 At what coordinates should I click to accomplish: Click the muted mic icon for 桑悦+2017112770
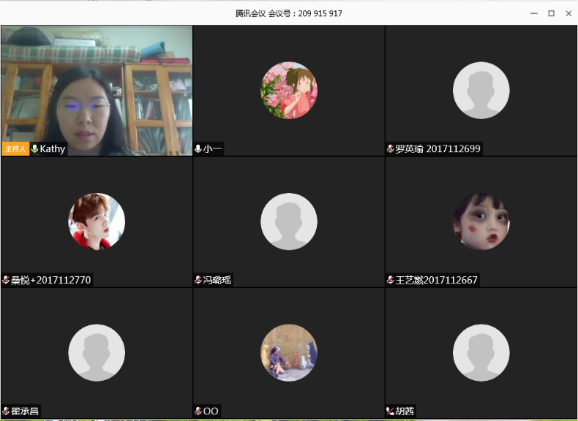point(6,280)
